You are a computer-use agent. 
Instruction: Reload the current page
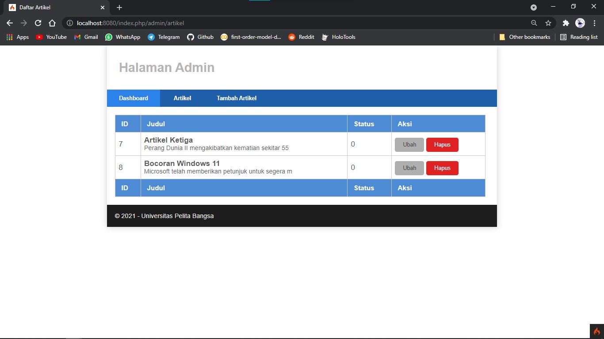[38, 23]
